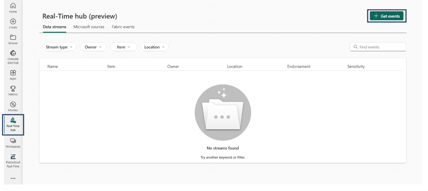Click the Get events button
Screen dimensions: 428x191
(387, 16)
